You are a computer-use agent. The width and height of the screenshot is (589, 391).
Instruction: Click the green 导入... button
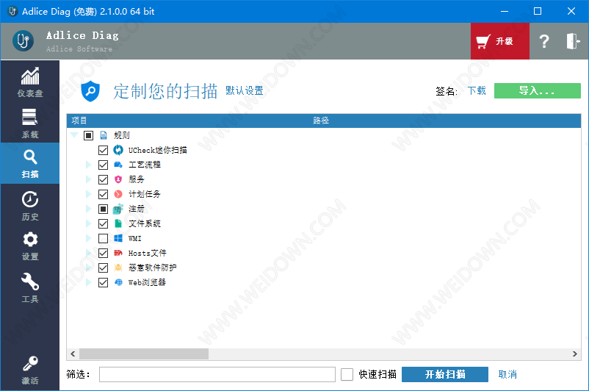[537, 90]
